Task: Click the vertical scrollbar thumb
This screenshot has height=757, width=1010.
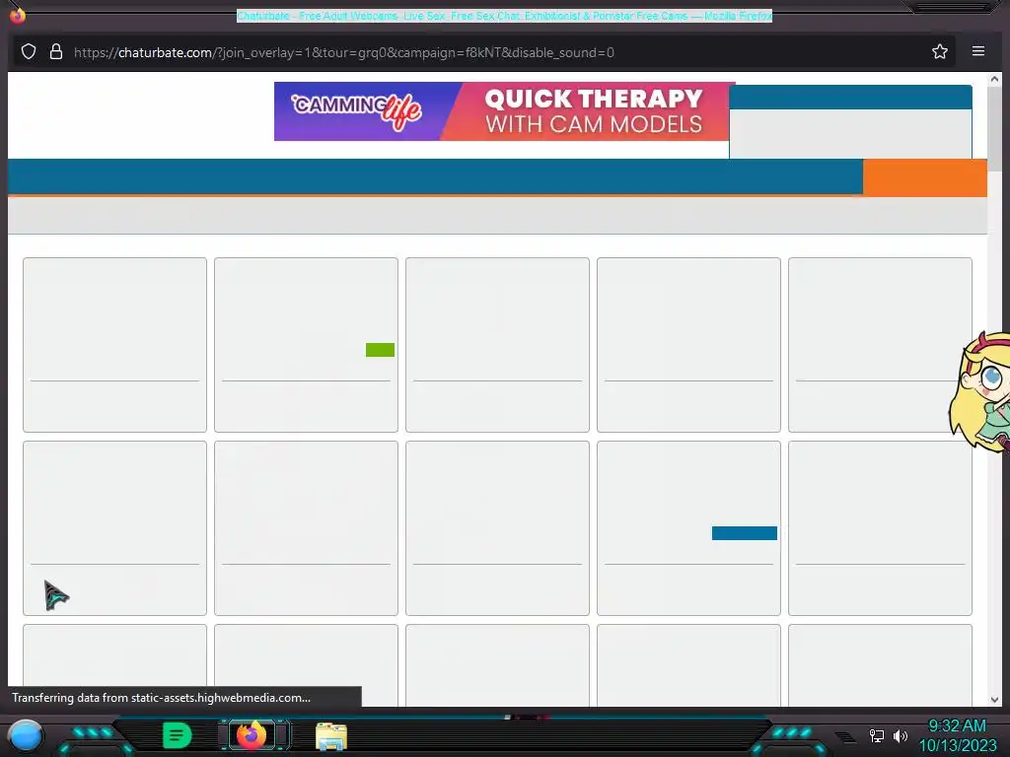Action: tap(994, 129)
